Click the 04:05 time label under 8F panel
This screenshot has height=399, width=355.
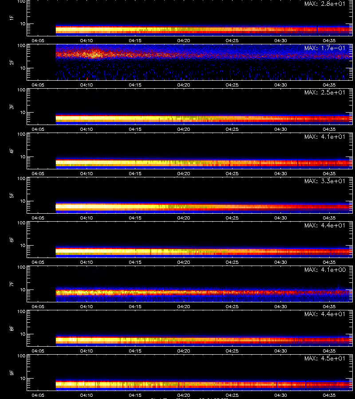tap(38, 351)
